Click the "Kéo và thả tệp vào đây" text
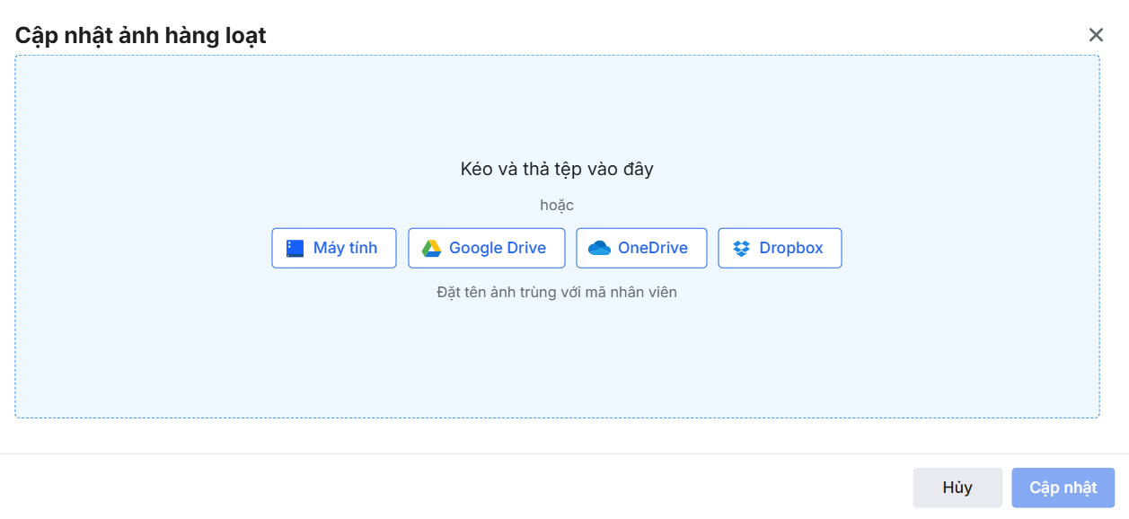 pyautogui.click(x=557, y=169)
